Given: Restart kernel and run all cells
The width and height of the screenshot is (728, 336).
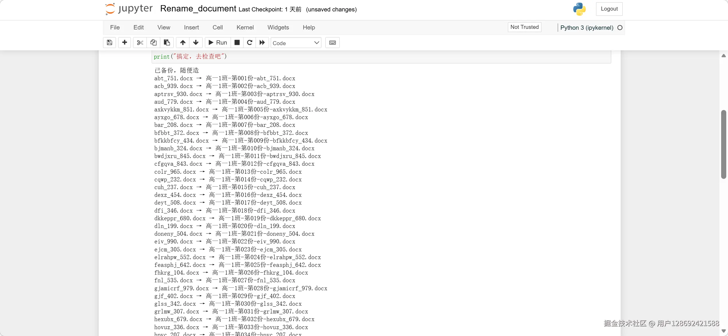Looking at the screenshot, I should pyautogui.click(x=262, y=42).
